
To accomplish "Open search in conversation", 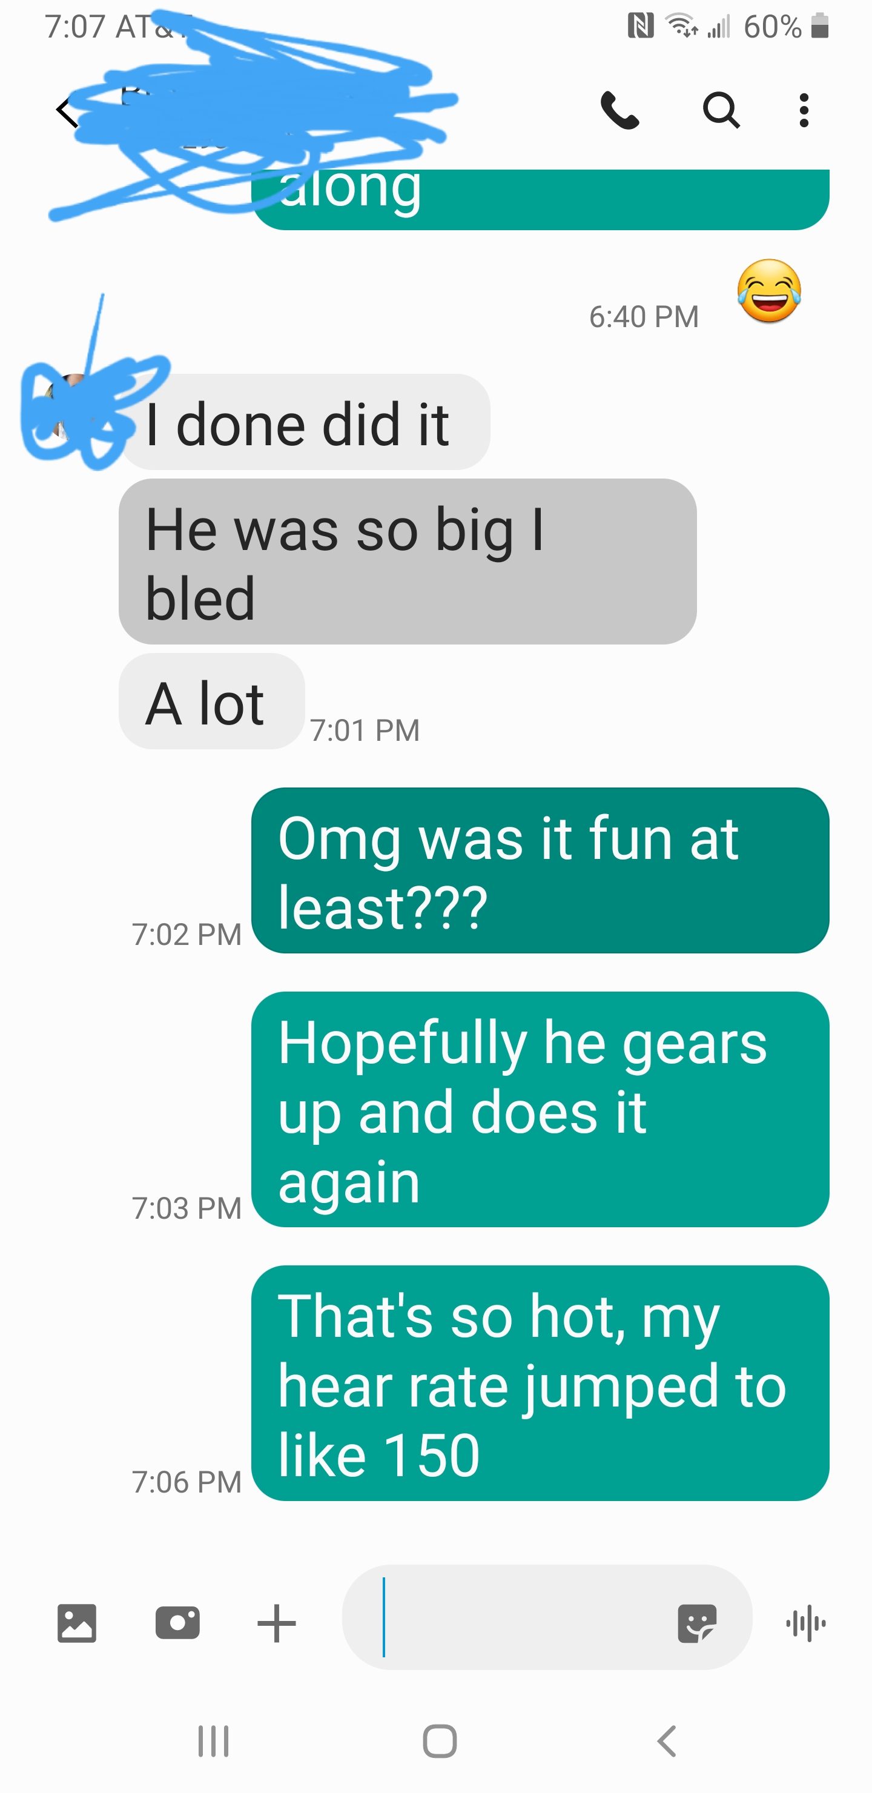I will (721, 111).
